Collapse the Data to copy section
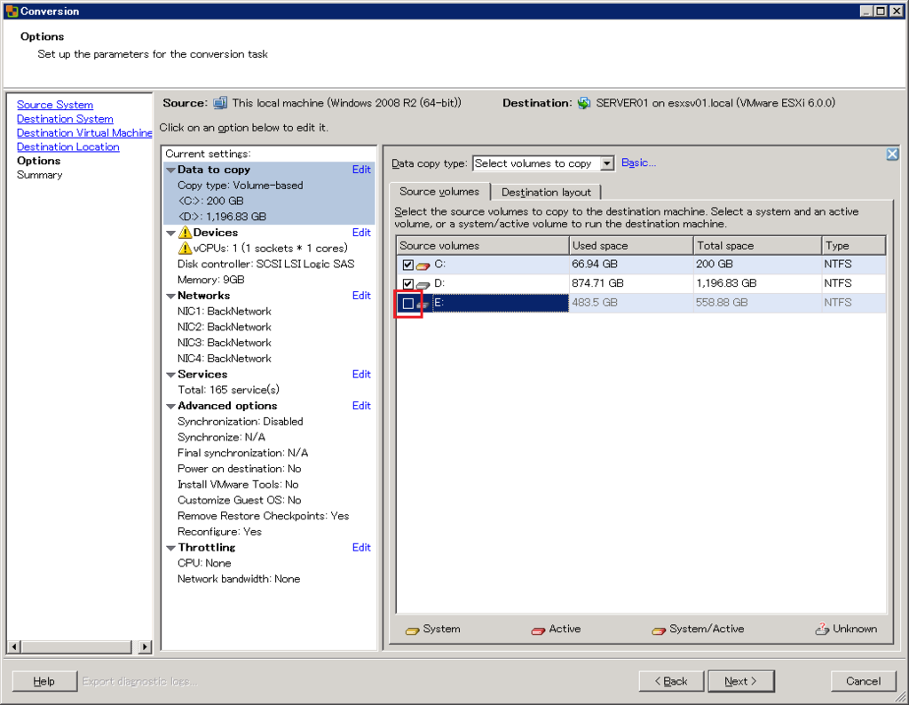 pos(171,170)
